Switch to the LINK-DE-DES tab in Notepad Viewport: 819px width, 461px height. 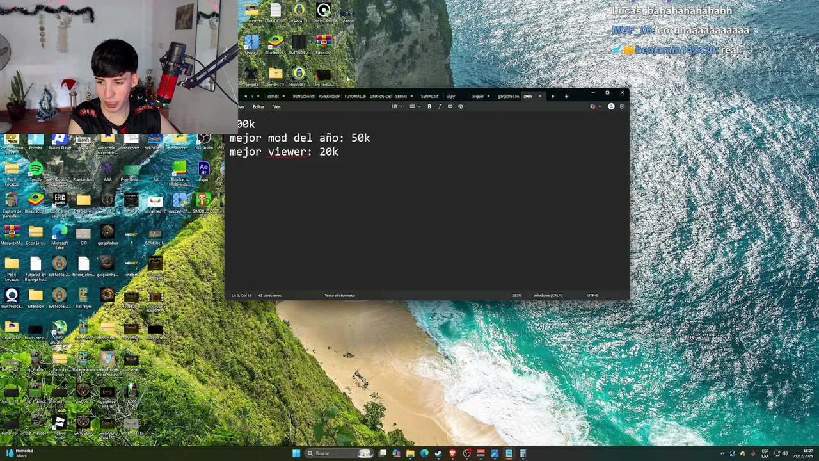(x=380, y=97)
